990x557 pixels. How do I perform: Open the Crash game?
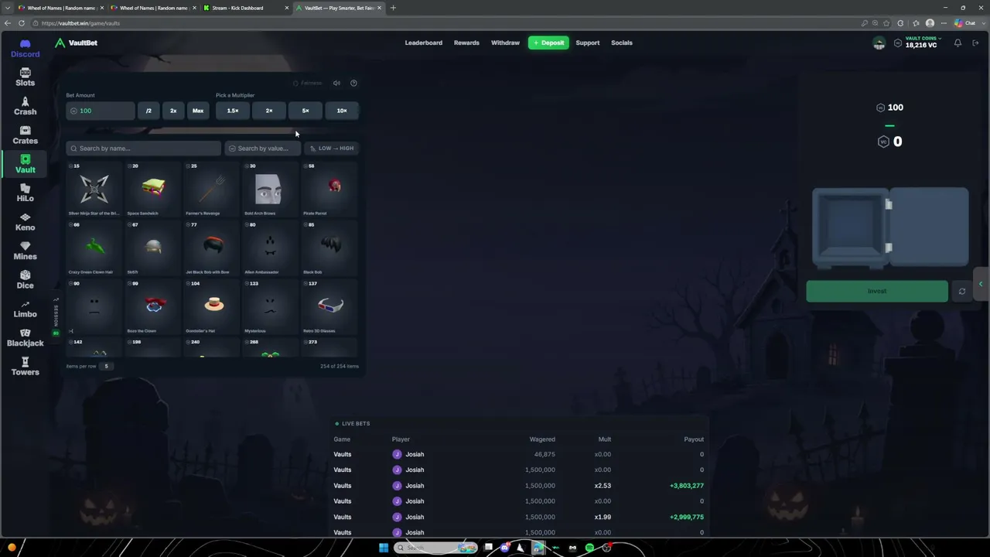pos(25,106)
